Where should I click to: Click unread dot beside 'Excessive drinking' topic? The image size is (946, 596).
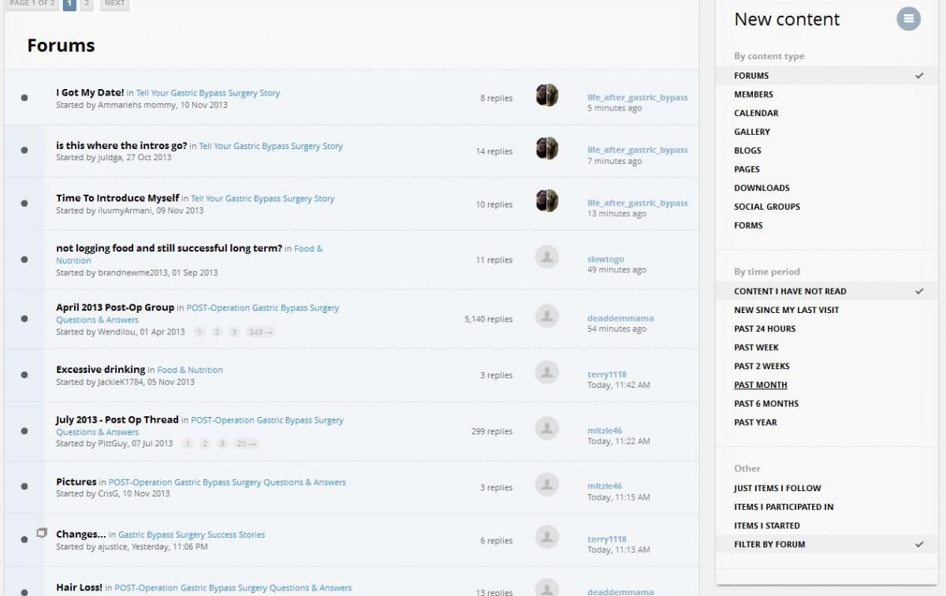click(24, 375)
